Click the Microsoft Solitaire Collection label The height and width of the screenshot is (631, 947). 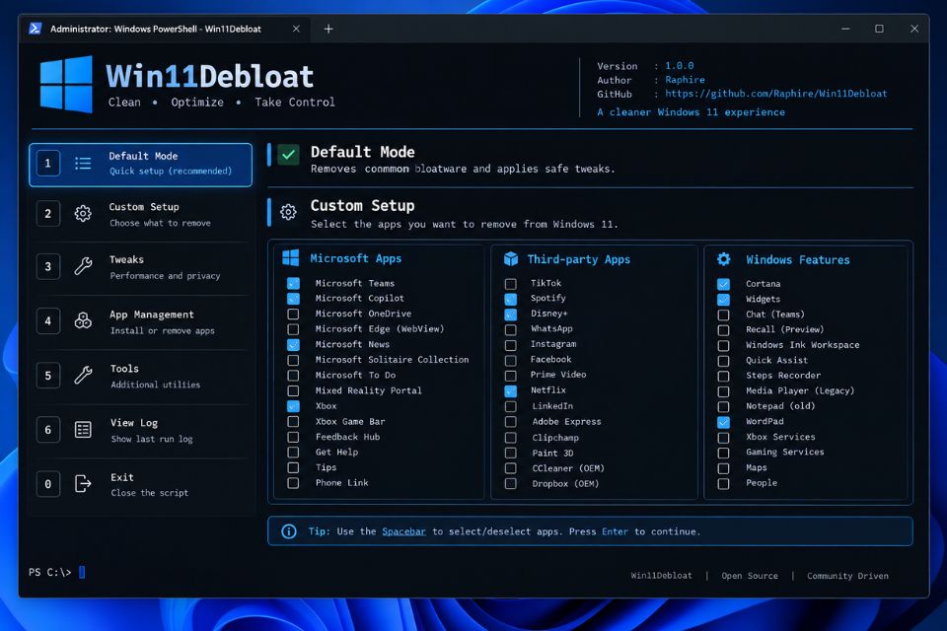point(392,359)
